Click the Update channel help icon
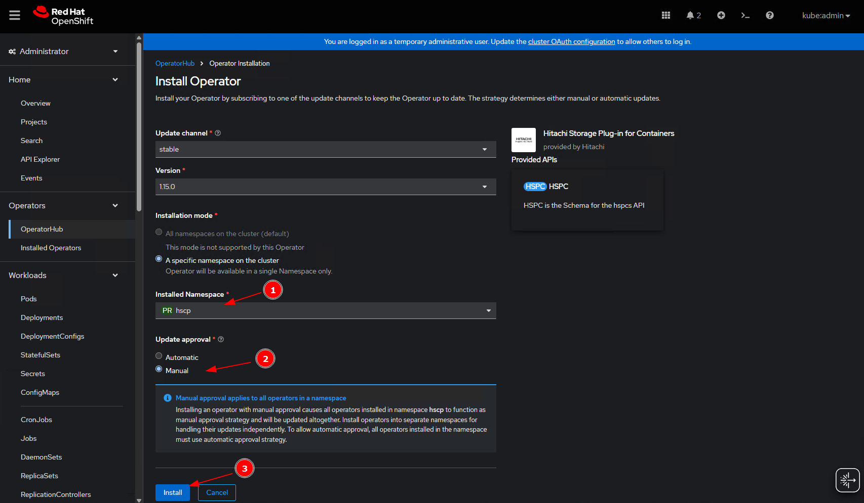This screenshot has width=864, height=503. click(218, 133)
